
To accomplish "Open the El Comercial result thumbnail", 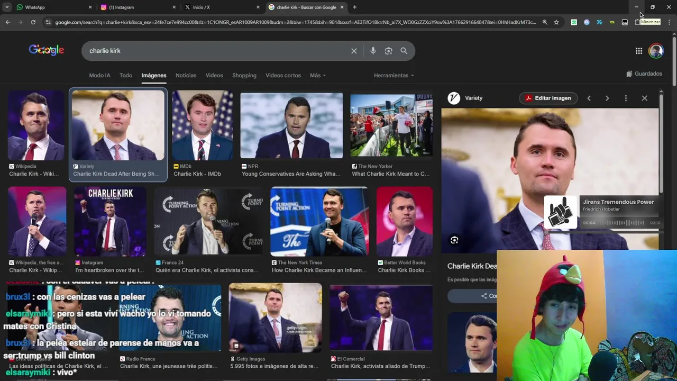I will point(381,318).
